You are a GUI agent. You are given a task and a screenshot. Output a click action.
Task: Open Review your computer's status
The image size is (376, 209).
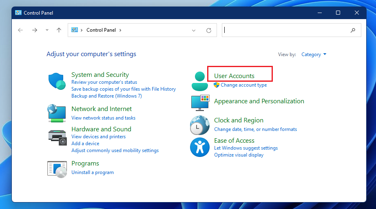pyautogui.click(x=104, y=82)
